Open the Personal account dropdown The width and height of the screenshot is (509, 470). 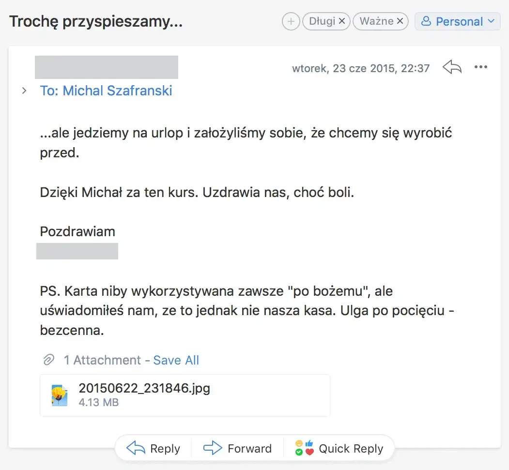coord(457,21)
